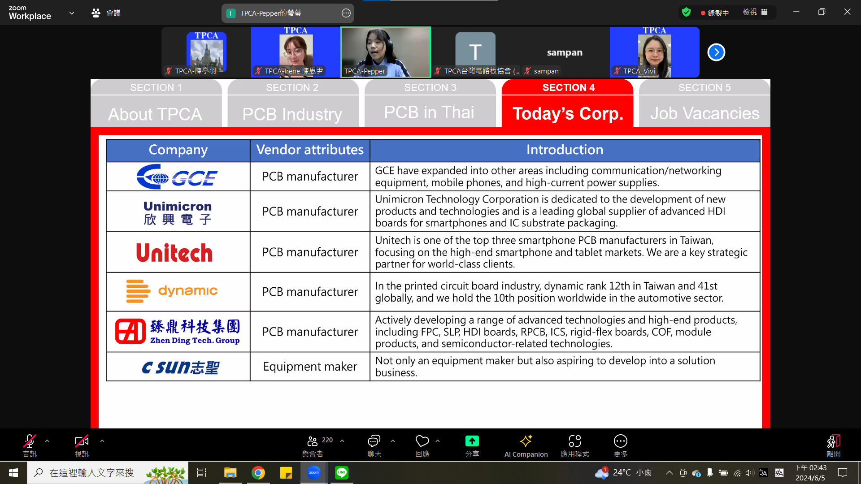
Task: Open File Explorer from taskbar
Action: tap(230, 473)
